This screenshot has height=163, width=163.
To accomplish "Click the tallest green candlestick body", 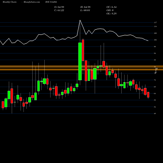I will [80, 61].
